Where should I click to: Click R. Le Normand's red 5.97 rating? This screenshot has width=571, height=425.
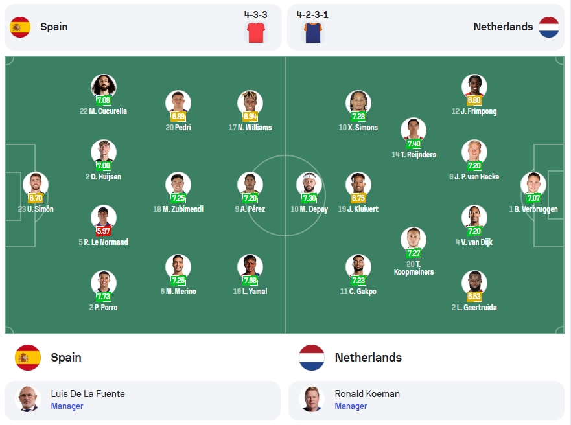[104, 231]
